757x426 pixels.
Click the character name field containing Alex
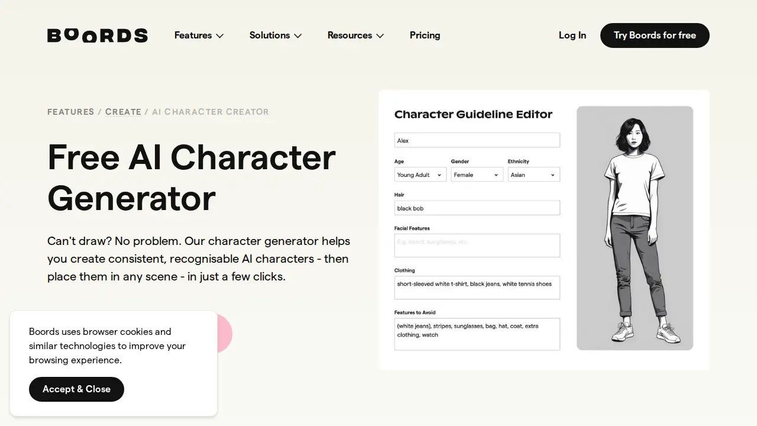(477, 141)
